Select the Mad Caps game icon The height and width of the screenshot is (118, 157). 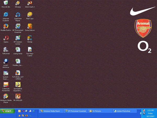[x=30, y=16]
